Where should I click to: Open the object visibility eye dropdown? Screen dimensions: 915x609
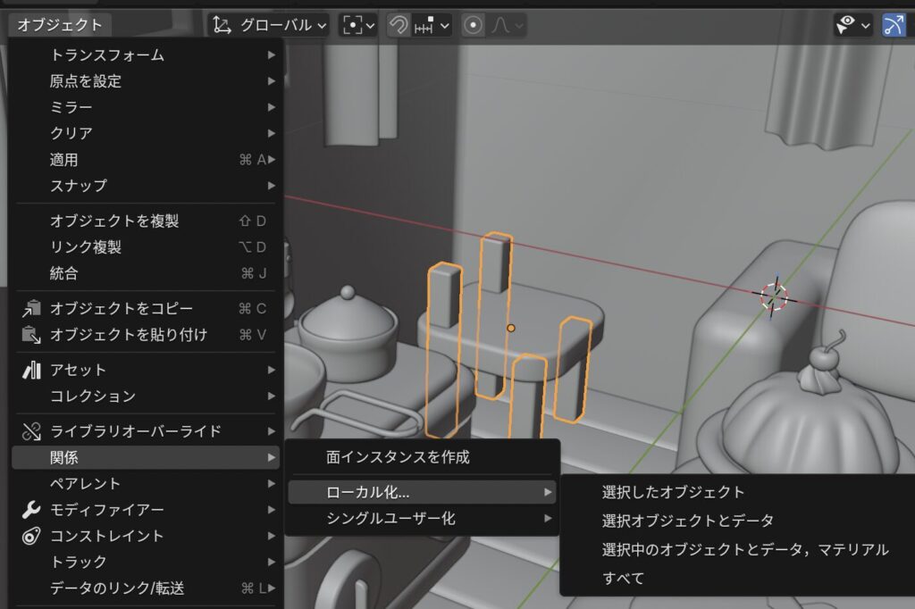coord(852,25)
